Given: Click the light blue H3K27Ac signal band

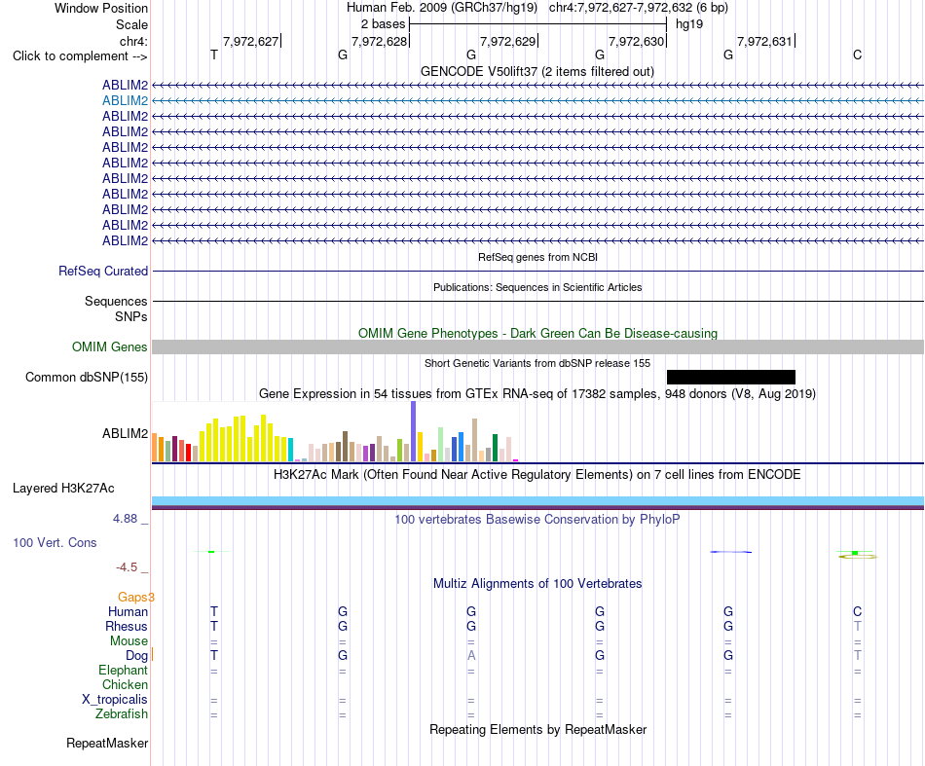Looking at the screenshot, I should [537, 500].
